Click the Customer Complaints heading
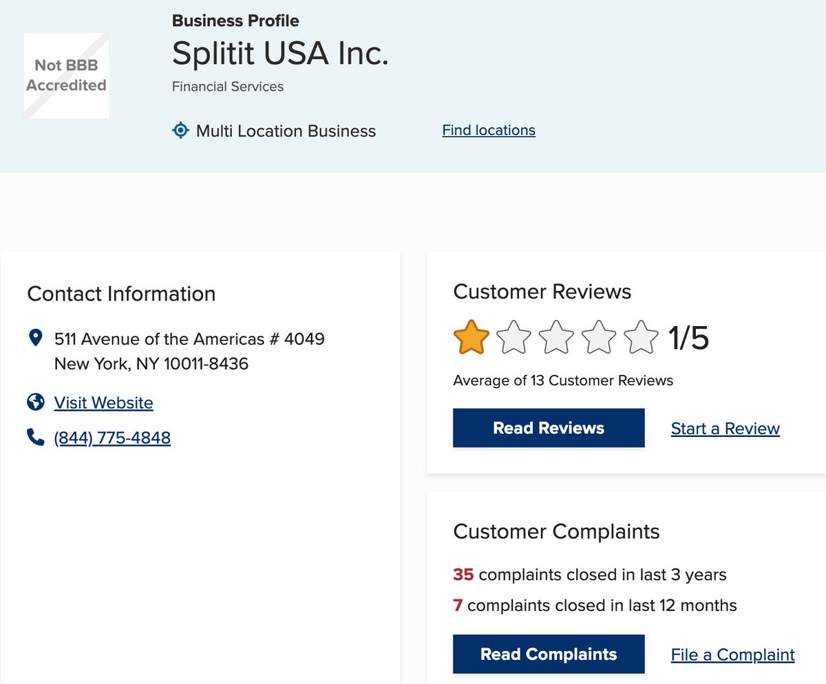Image resolution: width=826 pixels, height=684 pixels. pos(556,531)
